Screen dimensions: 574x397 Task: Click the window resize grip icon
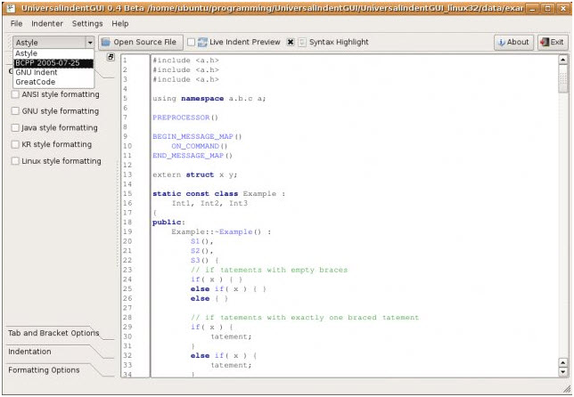tap(566, 389)
